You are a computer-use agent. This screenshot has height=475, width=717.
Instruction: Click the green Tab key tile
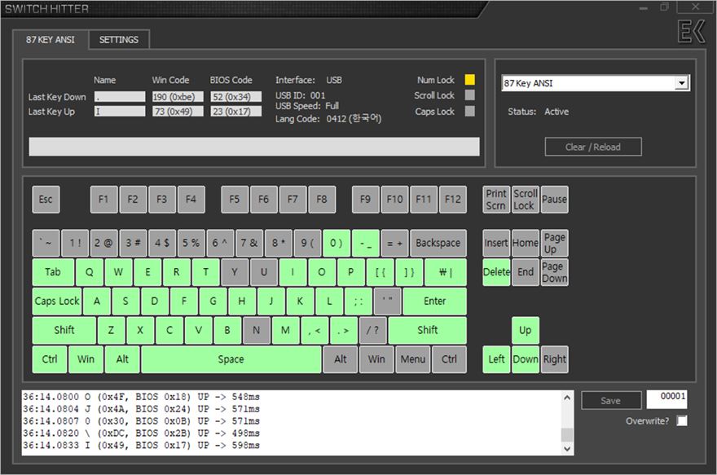[53, 272]
